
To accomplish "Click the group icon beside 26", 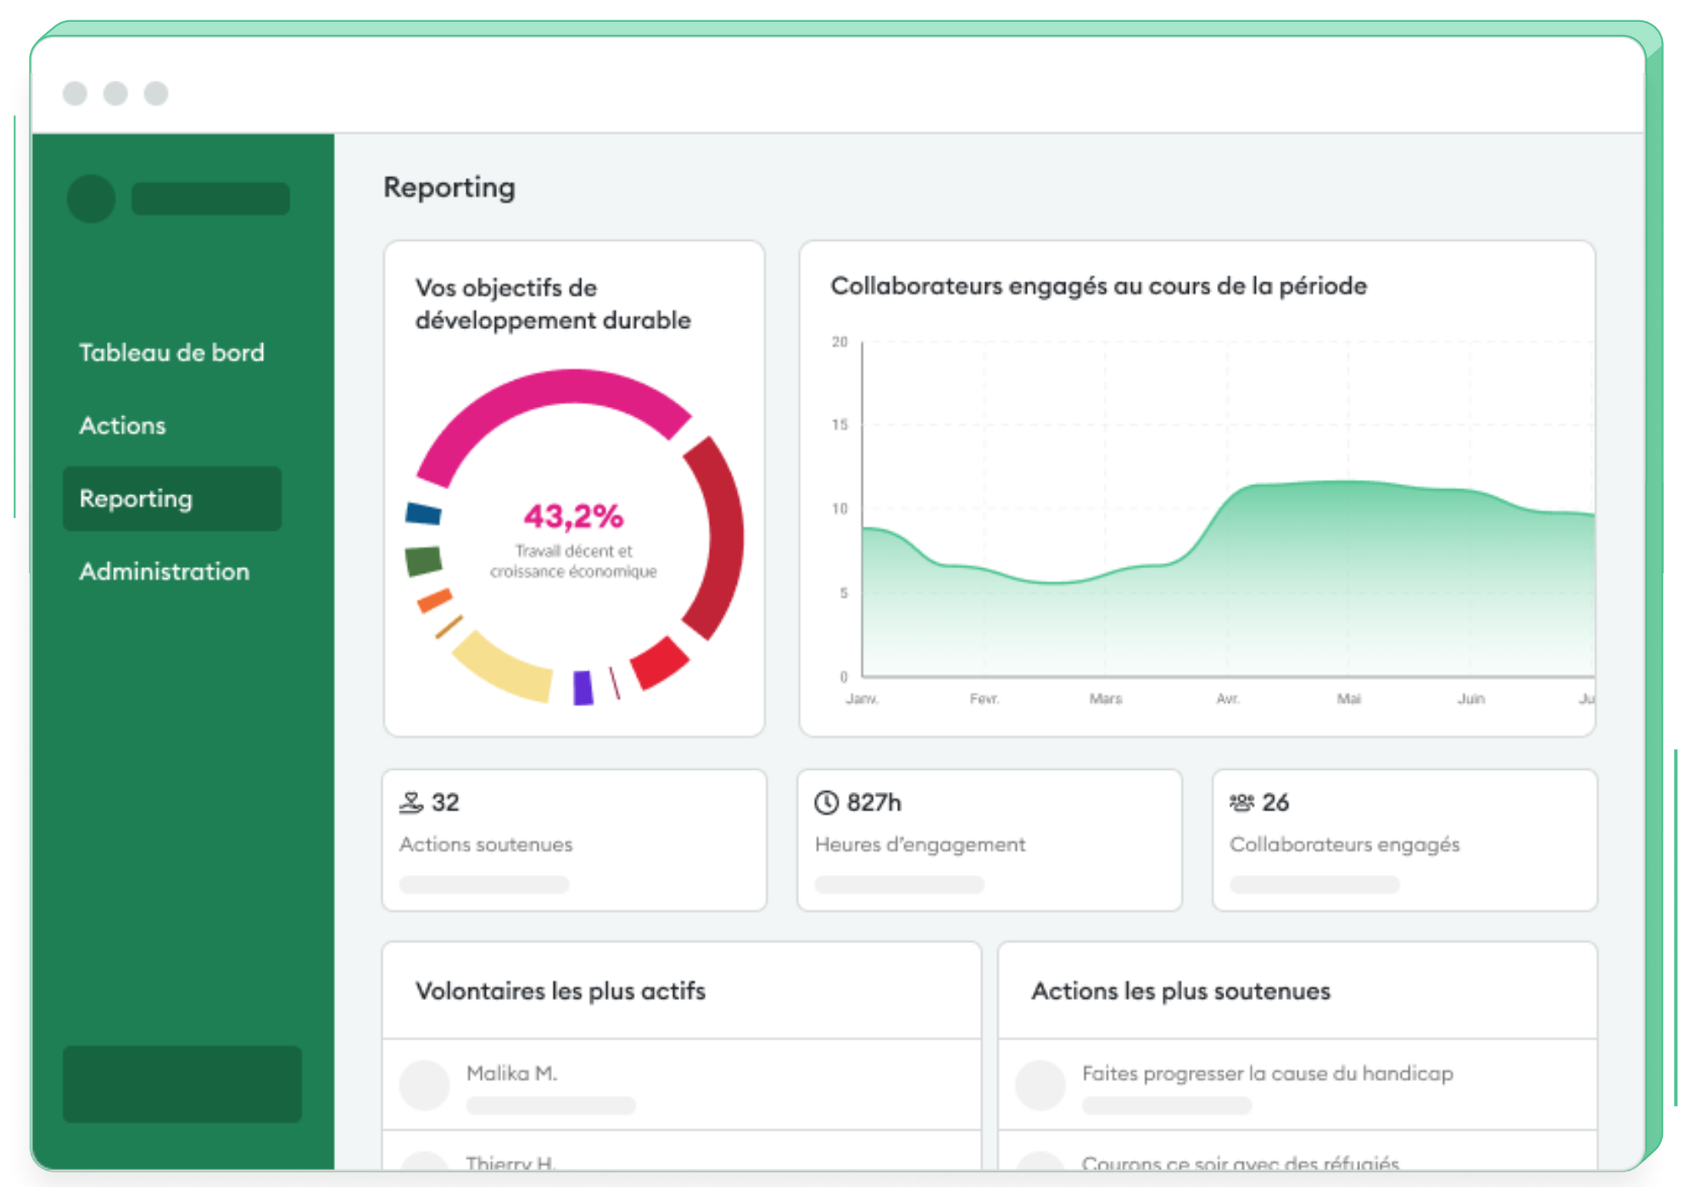I will [x=1241, y=800].
